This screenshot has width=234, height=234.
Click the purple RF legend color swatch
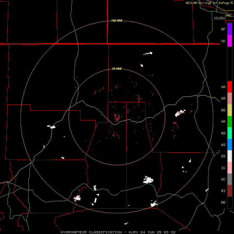(230, 29)
